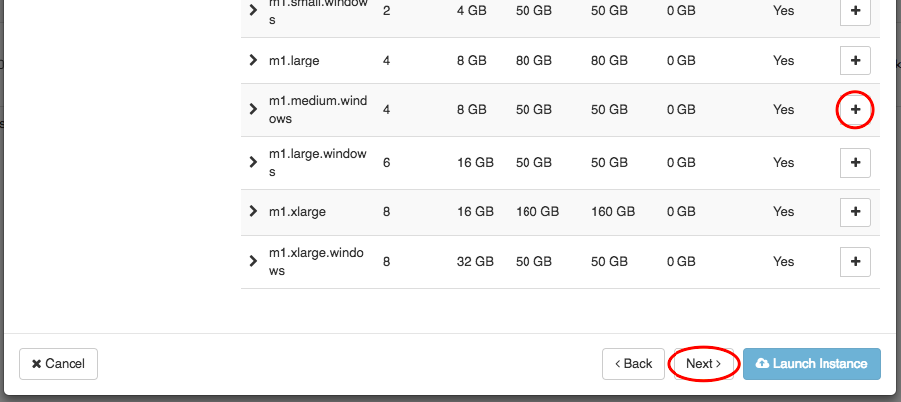The width and height of the screenshot is (901, 402).
Task: Expand details for m1.small.windows row
Action: click(x=253, y=10)
